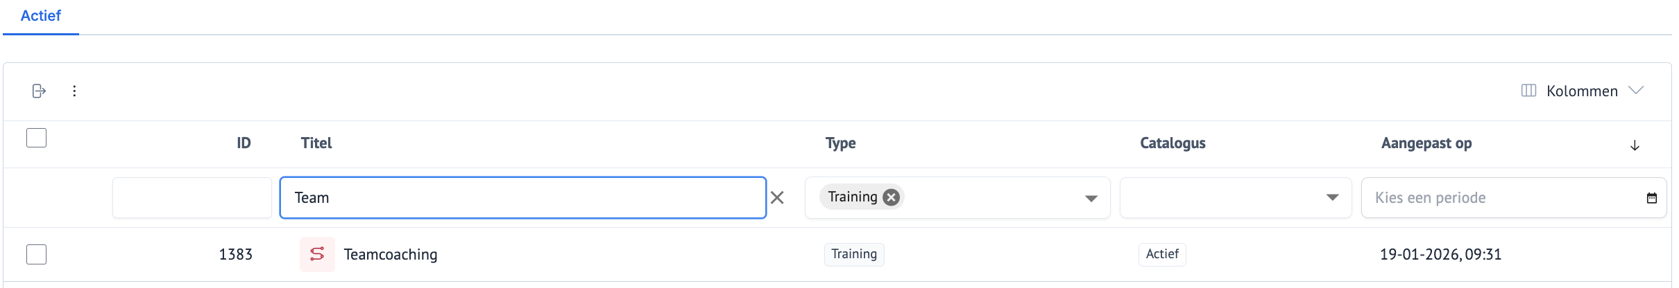
Task: Click the Teamcoaching route icon
Action: [x=317, y=254]
